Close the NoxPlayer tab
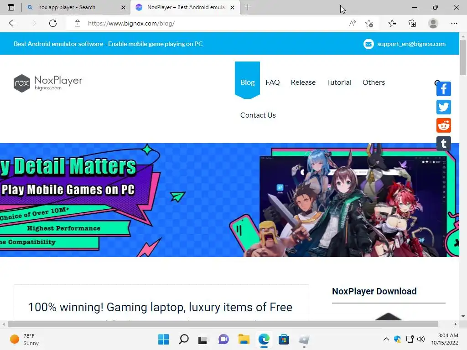 [233, 7]
